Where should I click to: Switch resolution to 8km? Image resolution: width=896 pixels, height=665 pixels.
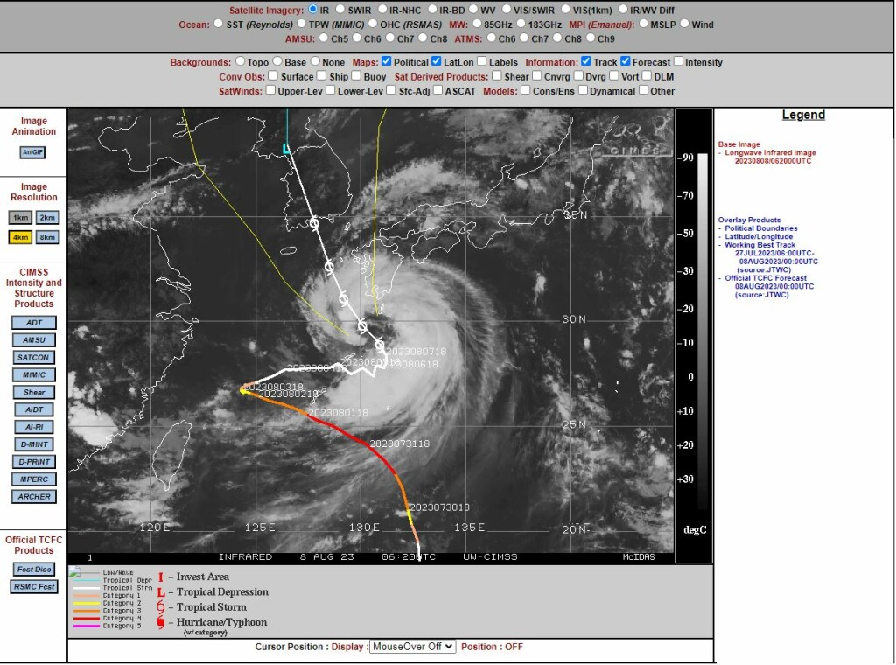[x=47, y=237]
